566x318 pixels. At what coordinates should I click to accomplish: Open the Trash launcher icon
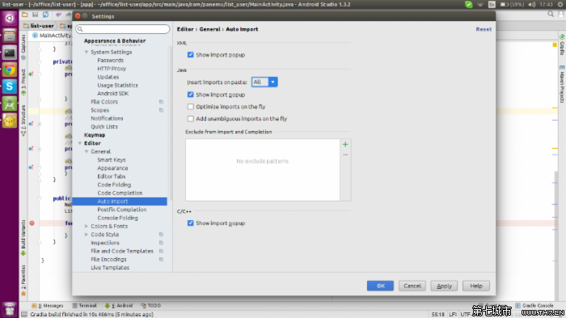[x=10, y=309]
